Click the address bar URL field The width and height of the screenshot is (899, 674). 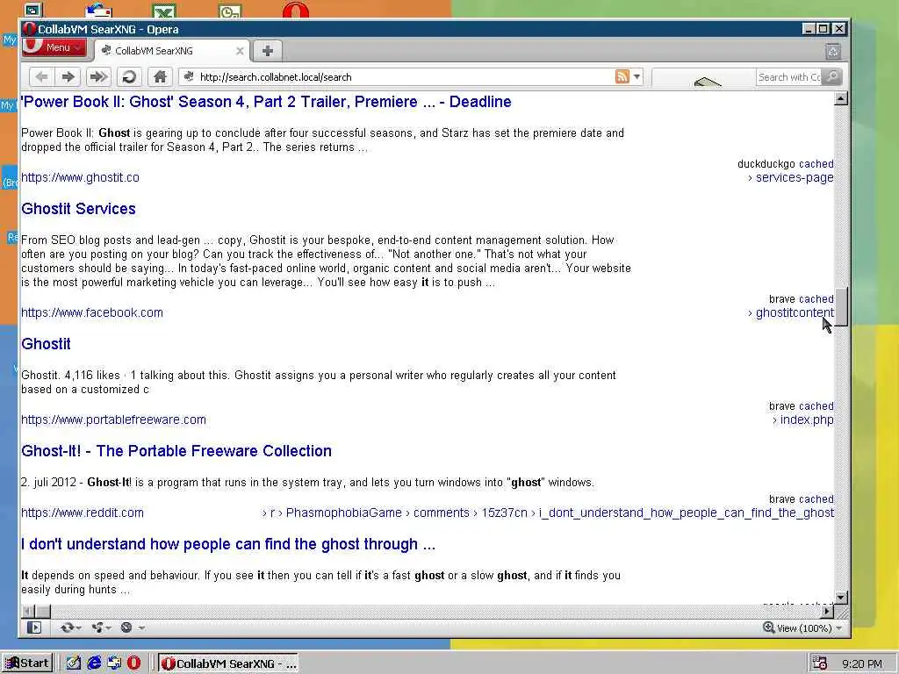click(x=401, y=77)
